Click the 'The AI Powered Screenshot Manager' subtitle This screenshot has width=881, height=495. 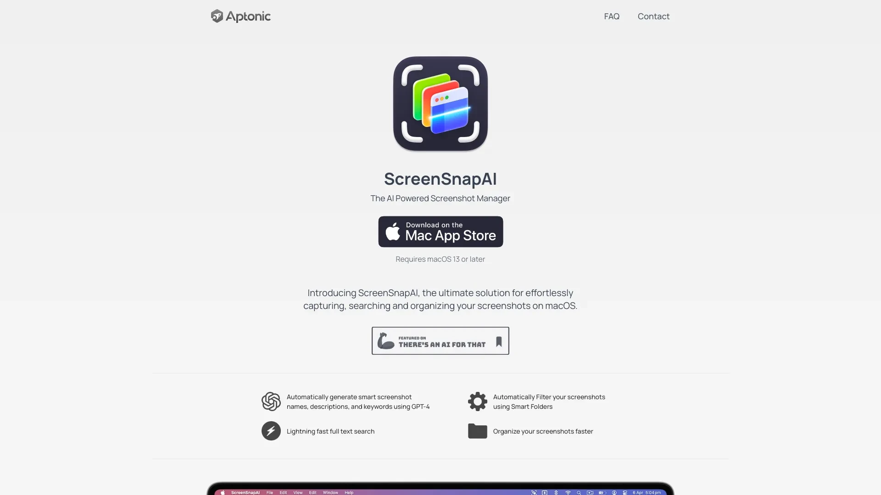pos(440,198)
